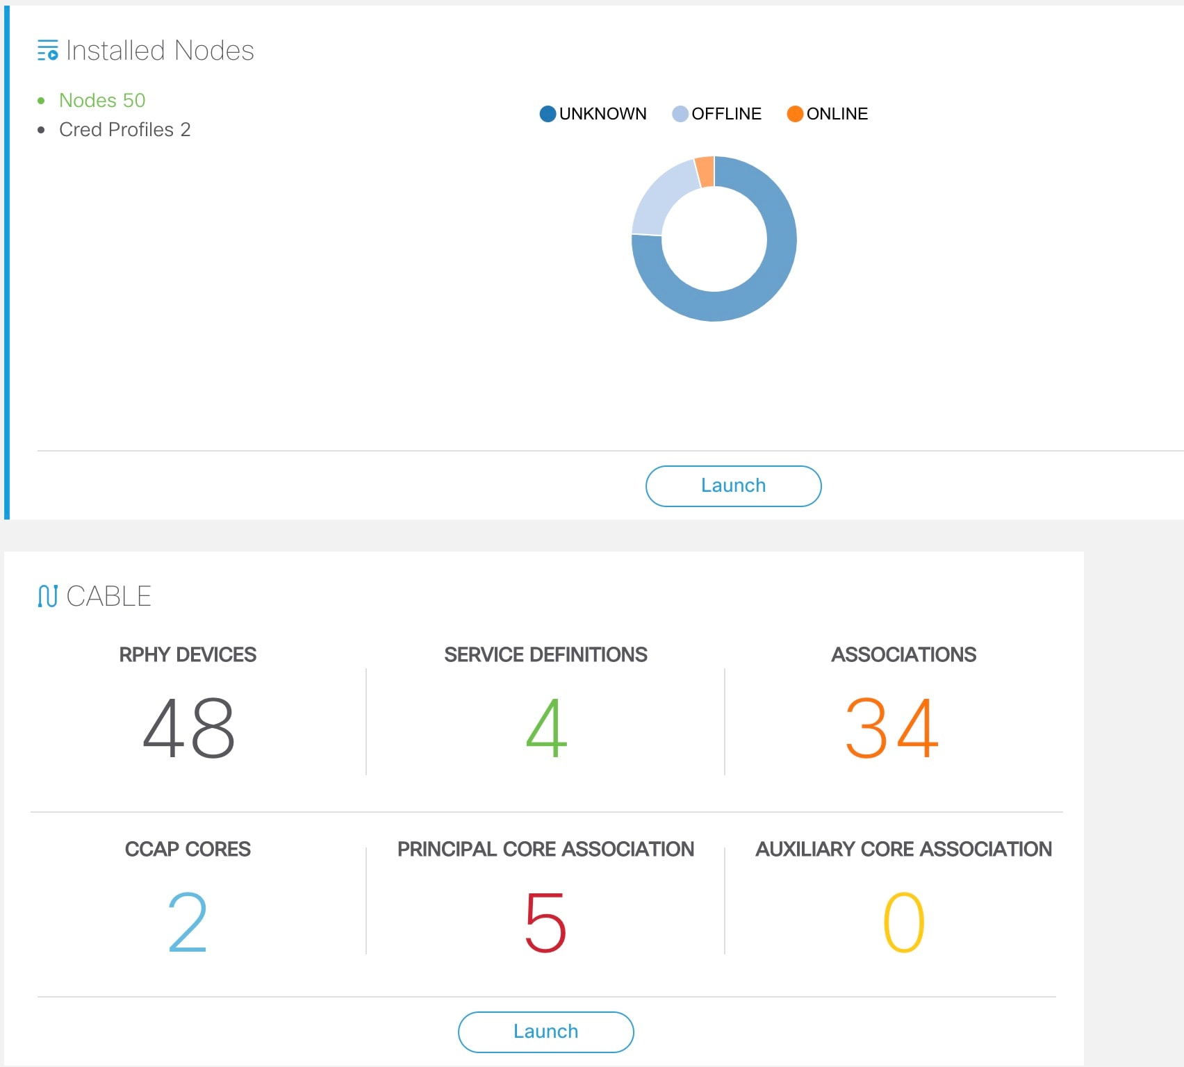
Task: Toggle the ONLINE legend series
Action: (x=827, y=113)
